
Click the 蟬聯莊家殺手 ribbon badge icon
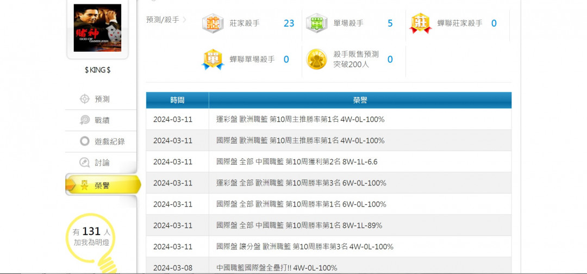click(420, 23)
